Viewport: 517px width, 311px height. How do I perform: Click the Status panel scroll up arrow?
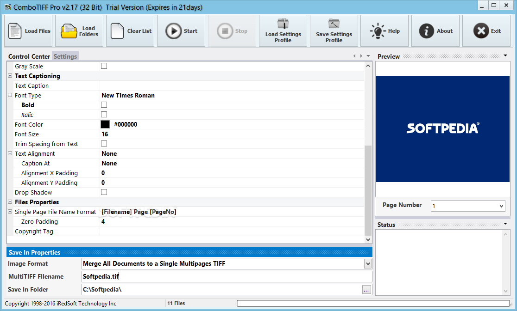(x=505, y=234)
